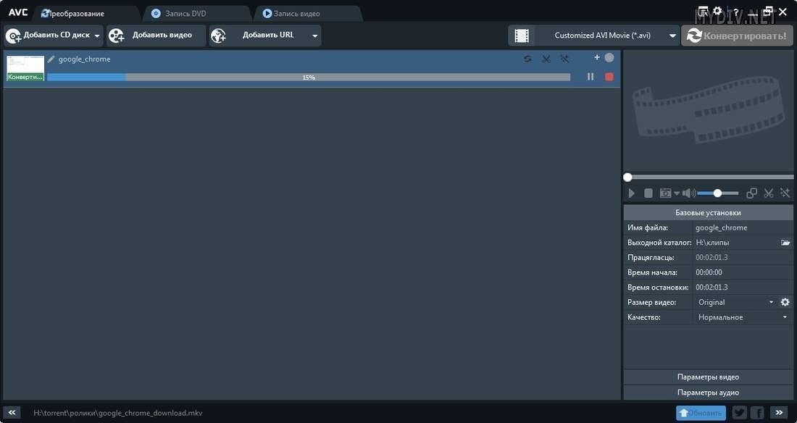The image size is (797, 423).
Task: Click the AVC logo
Action: pyautogui.click(x=18, y=12)
